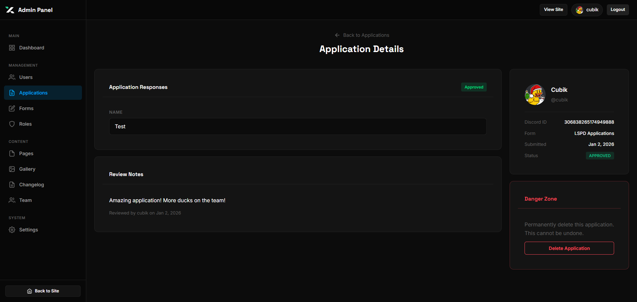Click the Users people icon

pyautogui.click(x=12, y=77)
